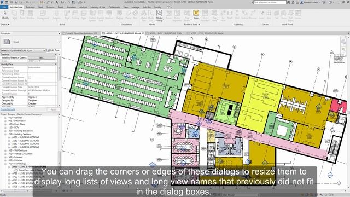The image size is (350, 197).
Task: Open the signed-in user account menu
Action: pyautogui.click(x=310, y=2)
